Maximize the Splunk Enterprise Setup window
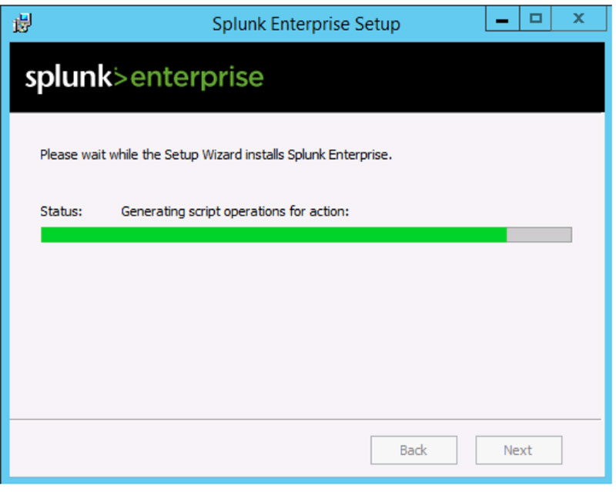The image size is (616, 492). [535, 18]
